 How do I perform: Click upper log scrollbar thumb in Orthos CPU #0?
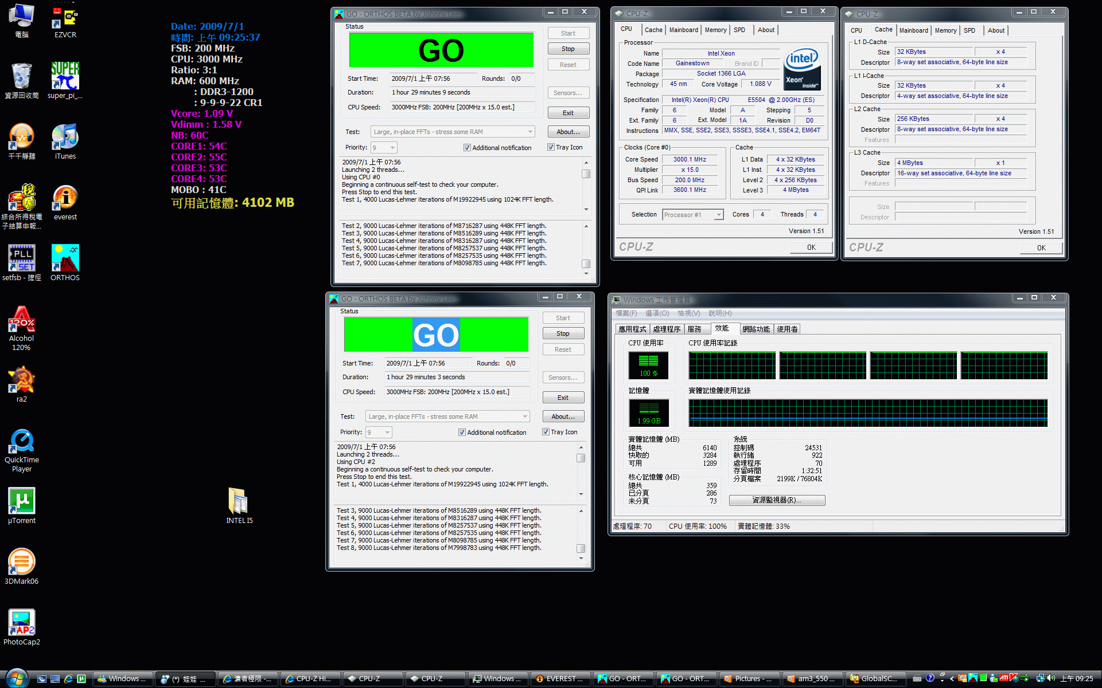[586, 174]
